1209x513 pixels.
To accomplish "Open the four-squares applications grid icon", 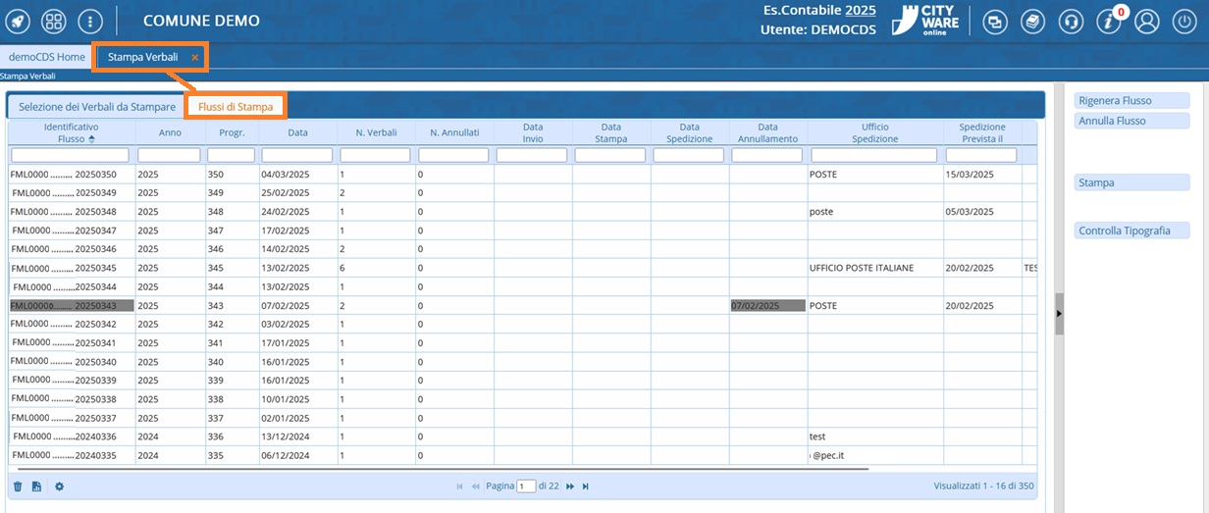I will [x=54, y=21].
